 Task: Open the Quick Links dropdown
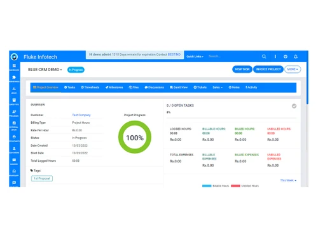195,56
